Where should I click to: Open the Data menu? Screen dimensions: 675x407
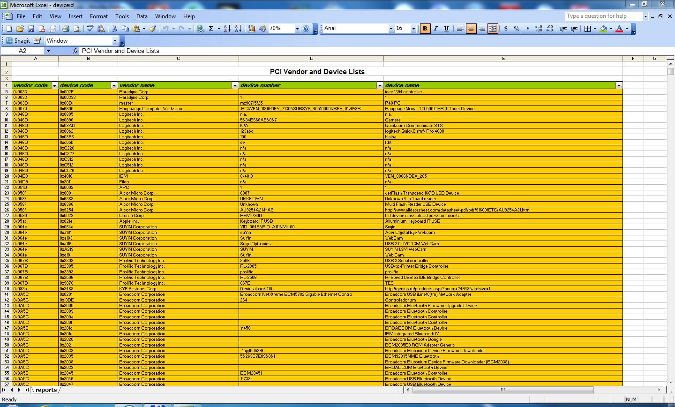click(142, 16)
